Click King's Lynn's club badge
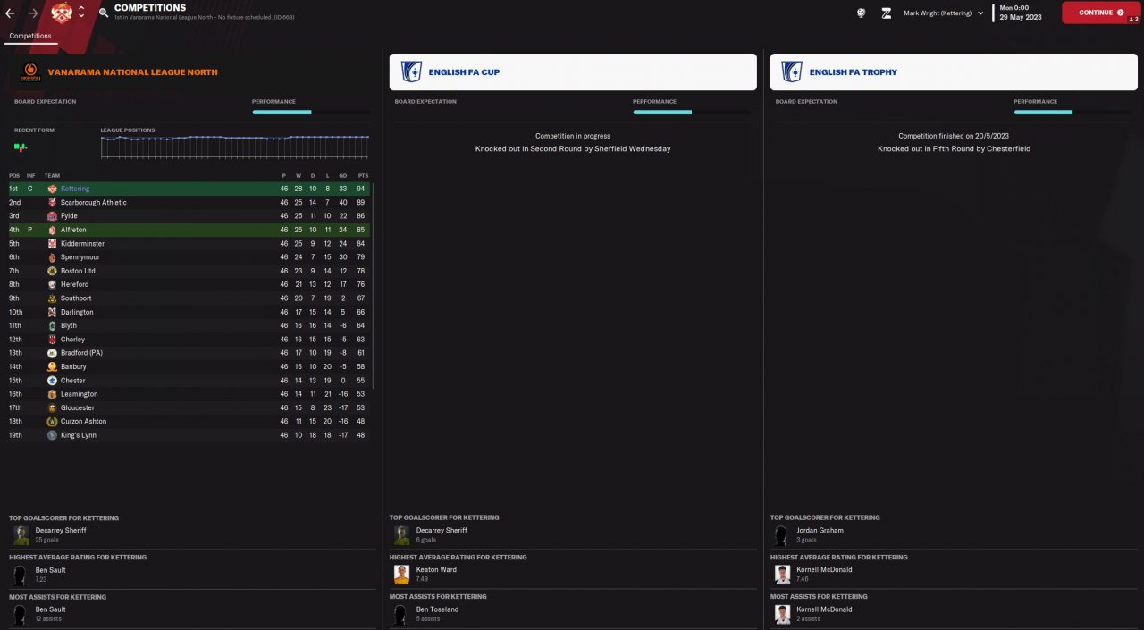 click(52, 435)
